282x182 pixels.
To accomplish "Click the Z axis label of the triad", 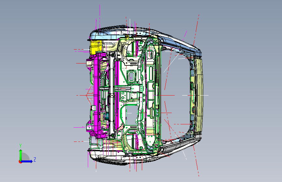I will point(35,159).
